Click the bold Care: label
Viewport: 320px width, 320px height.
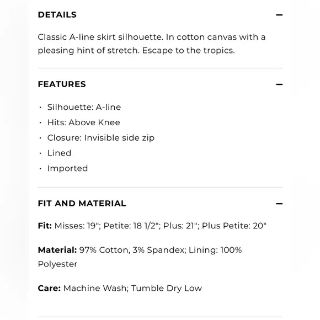[x=49, y=288]
